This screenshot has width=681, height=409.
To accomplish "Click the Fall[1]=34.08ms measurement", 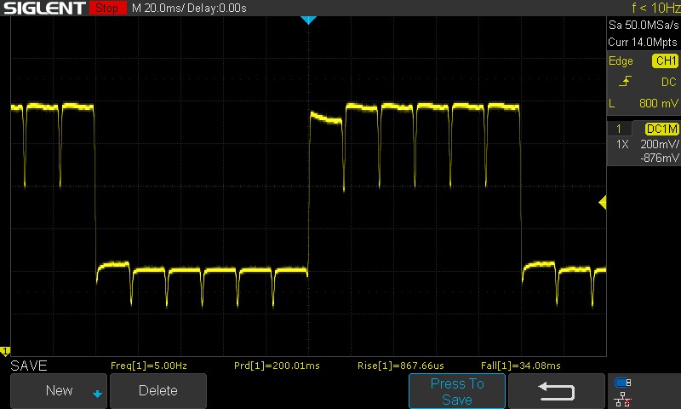I will (521, 366).
